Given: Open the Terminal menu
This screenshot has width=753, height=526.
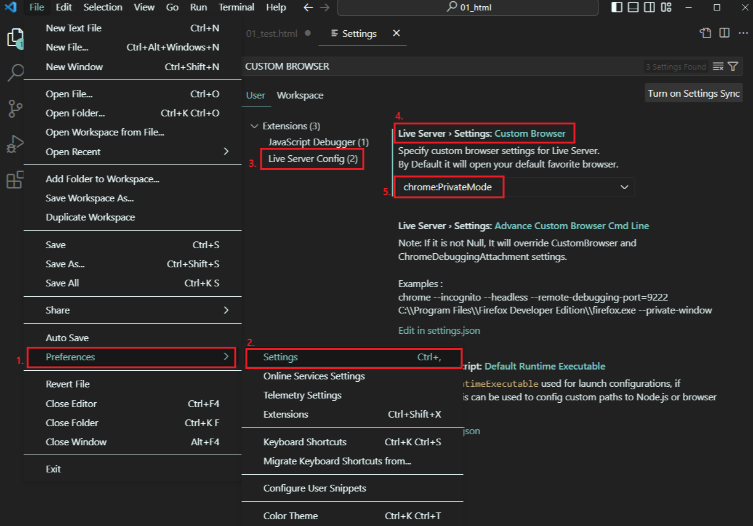Looking at the screenshot, I should pyautogui.click(x=236, y=7).
